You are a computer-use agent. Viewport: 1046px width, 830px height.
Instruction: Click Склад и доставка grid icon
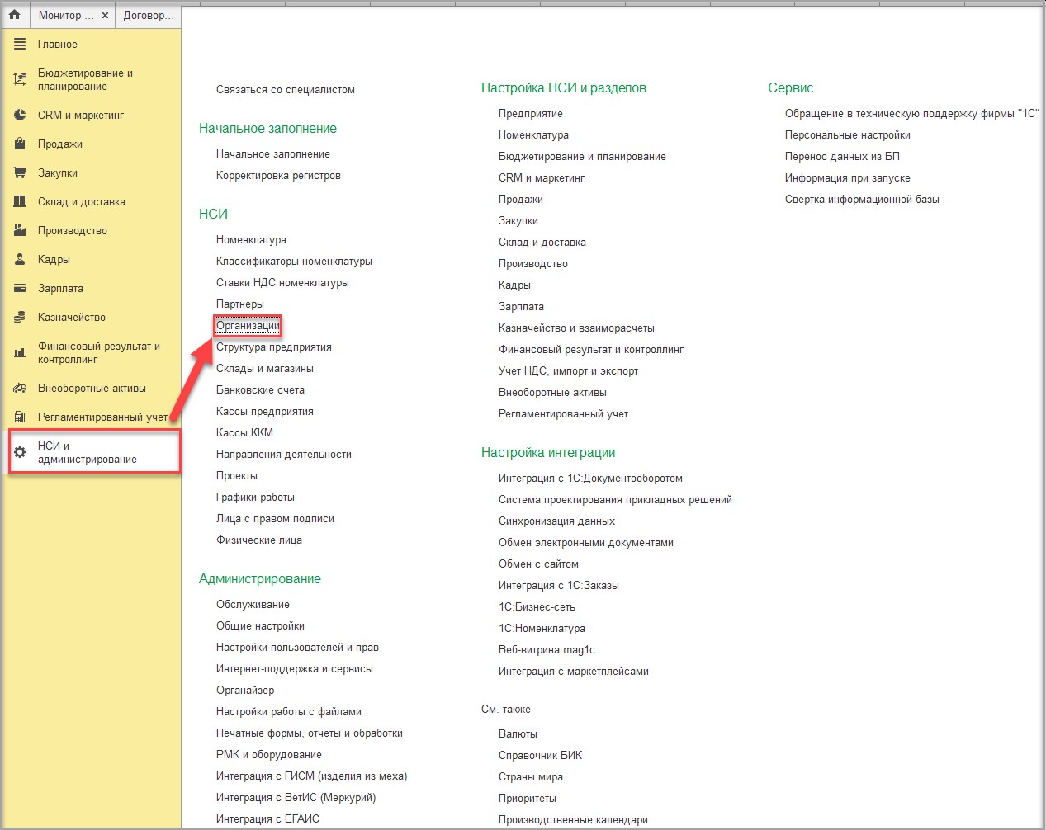[20, 201]
